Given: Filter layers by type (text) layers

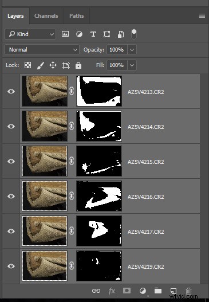Looking at the screenshot, I should click(x=93, y=34).
